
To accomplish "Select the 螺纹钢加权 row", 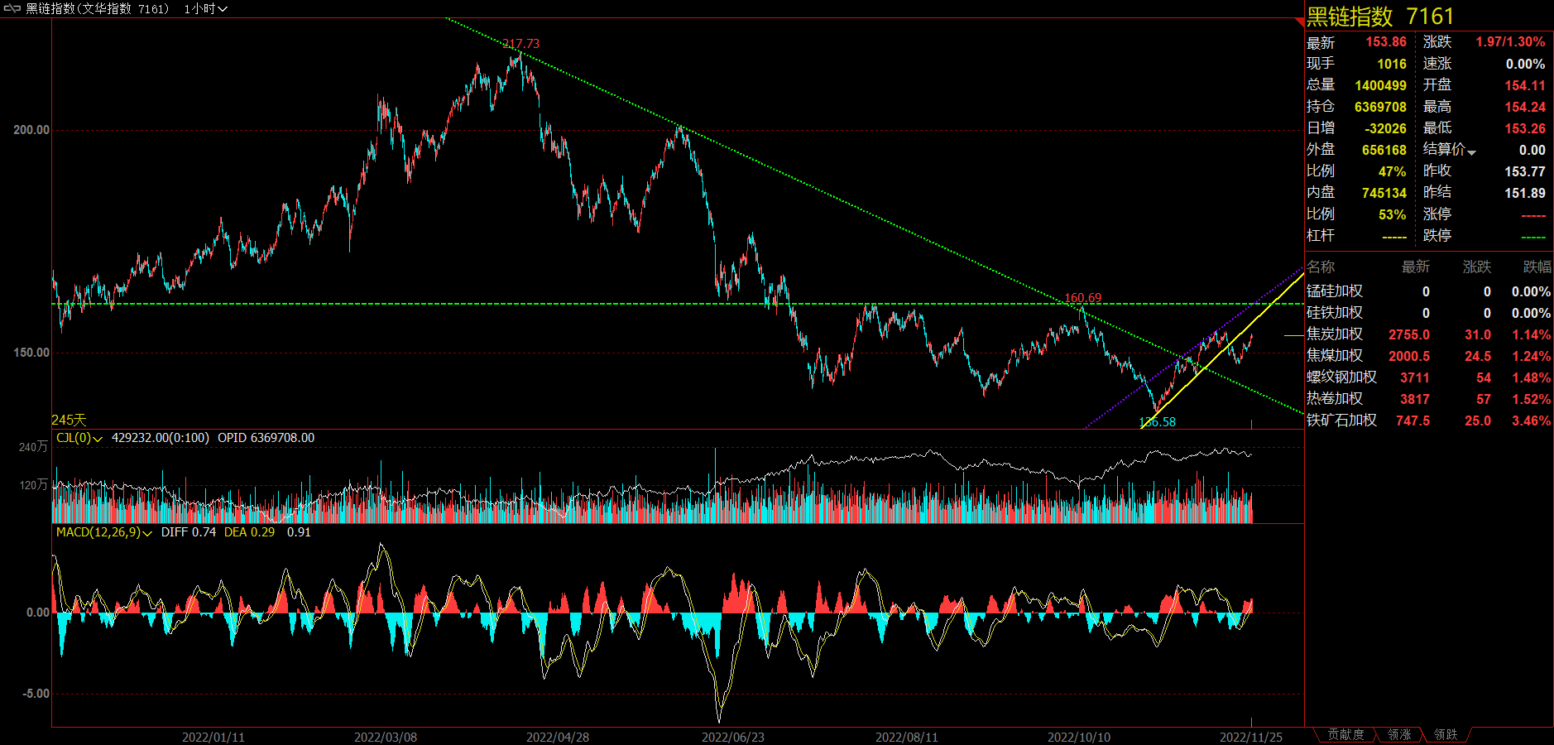I will coord(1429,377).
